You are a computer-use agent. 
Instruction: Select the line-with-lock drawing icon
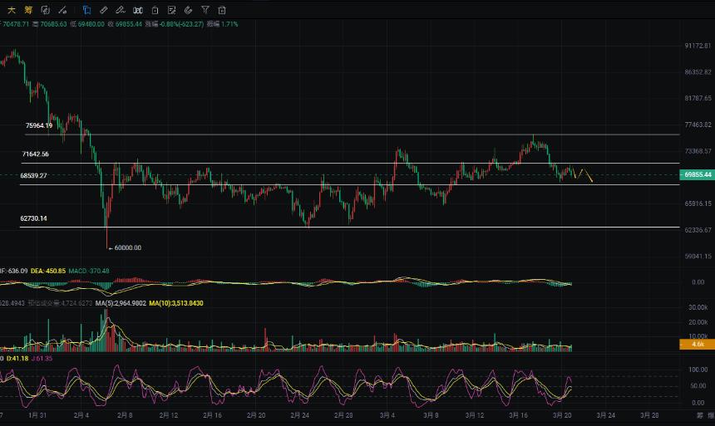point(62,10)
